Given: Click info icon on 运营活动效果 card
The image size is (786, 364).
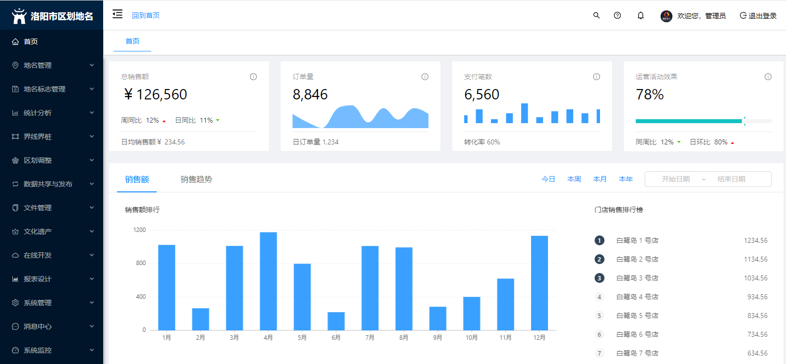Looking at the screenshot, I should point(768,77).
